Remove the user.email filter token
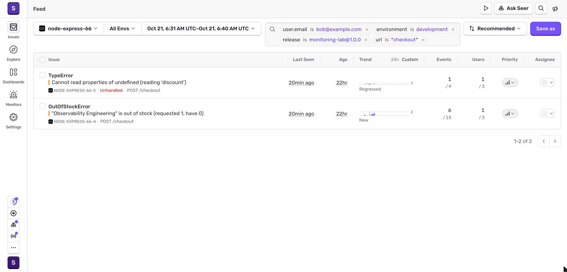Viewport: 567px width, 272px height. [x=367, y=29]
